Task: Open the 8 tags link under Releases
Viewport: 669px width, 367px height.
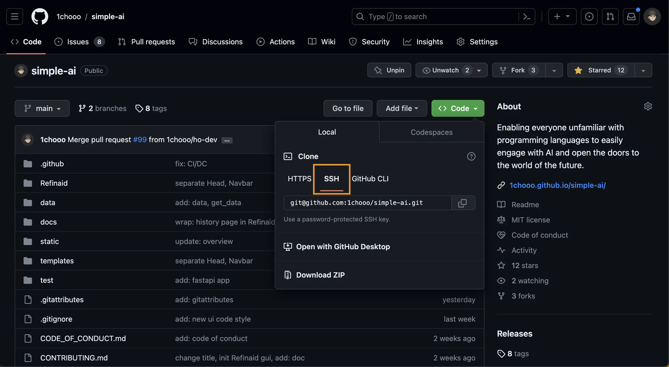Action: coord(513,354)
